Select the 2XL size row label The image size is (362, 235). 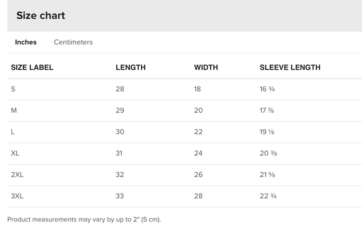click(x=17, y=175)
